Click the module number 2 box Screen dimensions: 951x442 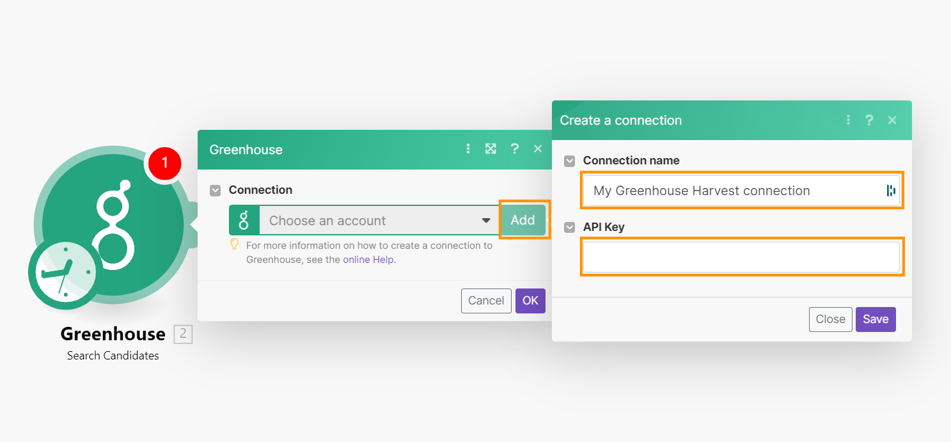click(x=183, y=334)
